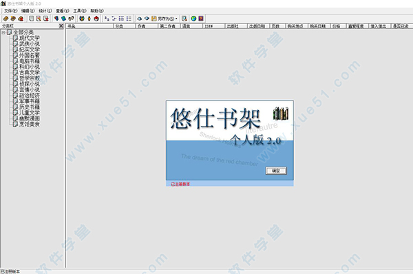
Task: Click the yellow save disk icon
Action: coord(153,19)
